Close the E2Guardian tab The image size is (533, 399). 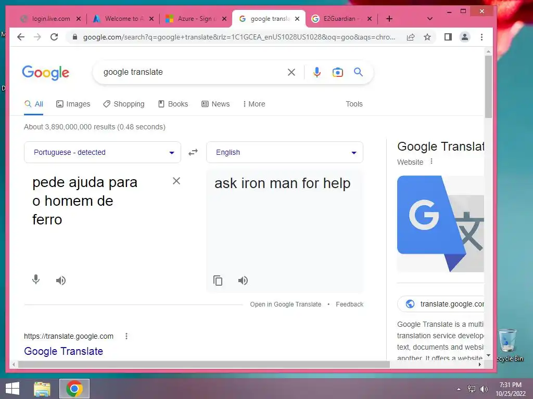370,19
